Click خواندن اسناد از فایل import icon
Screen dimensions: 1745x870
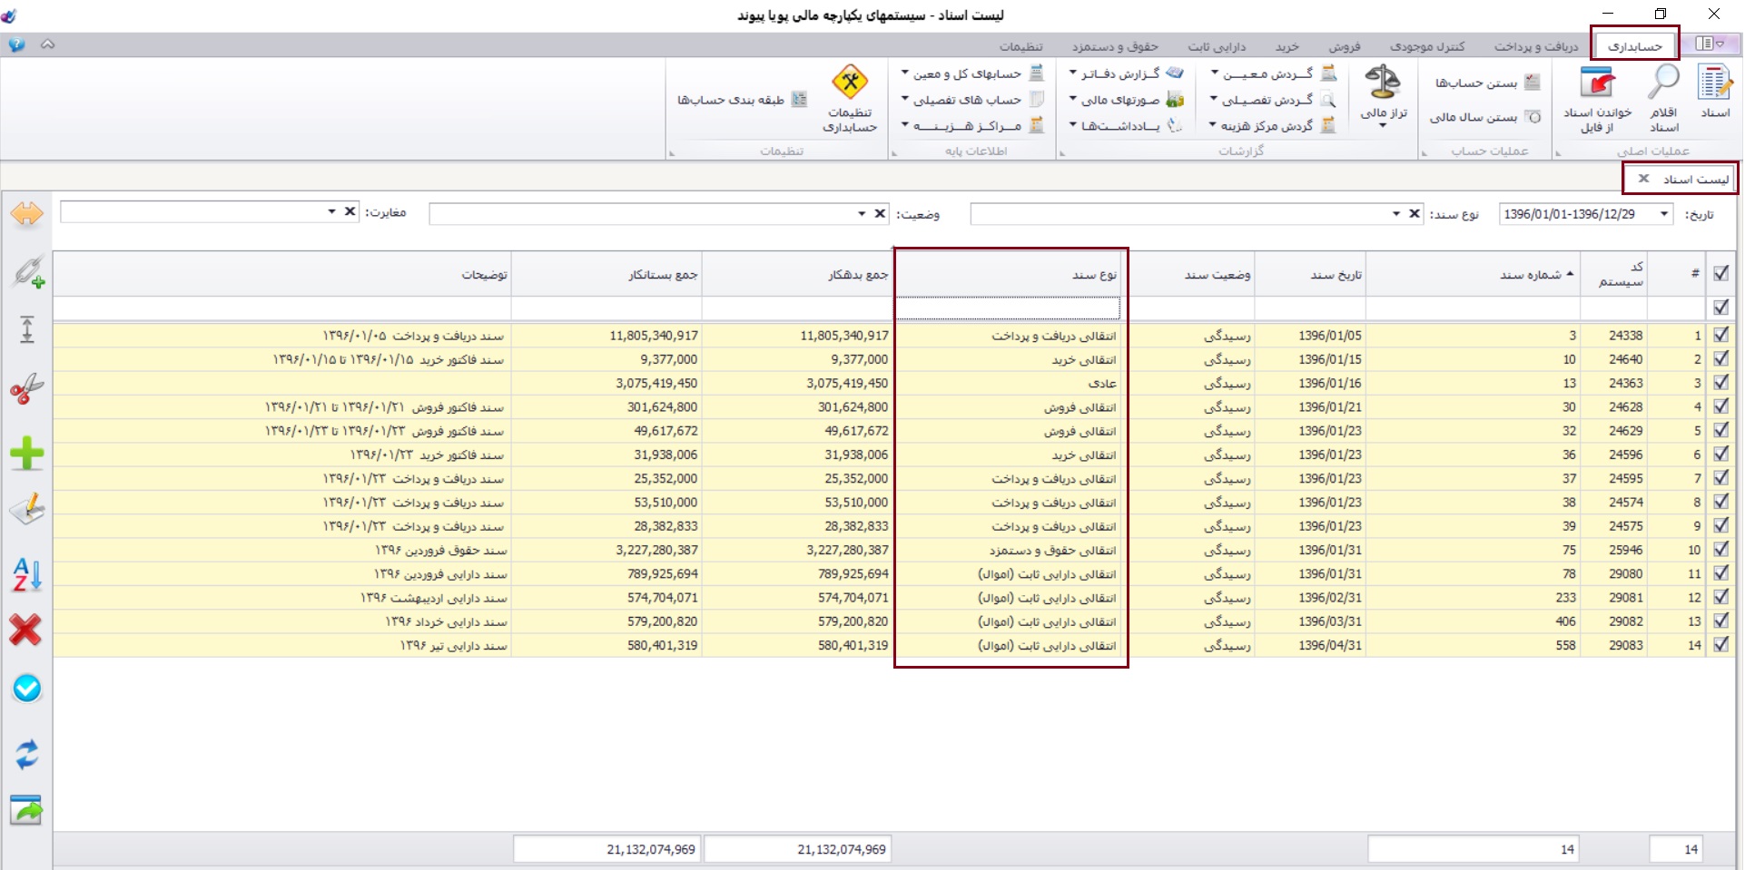pyautogui.click(x=1597, y=100)
